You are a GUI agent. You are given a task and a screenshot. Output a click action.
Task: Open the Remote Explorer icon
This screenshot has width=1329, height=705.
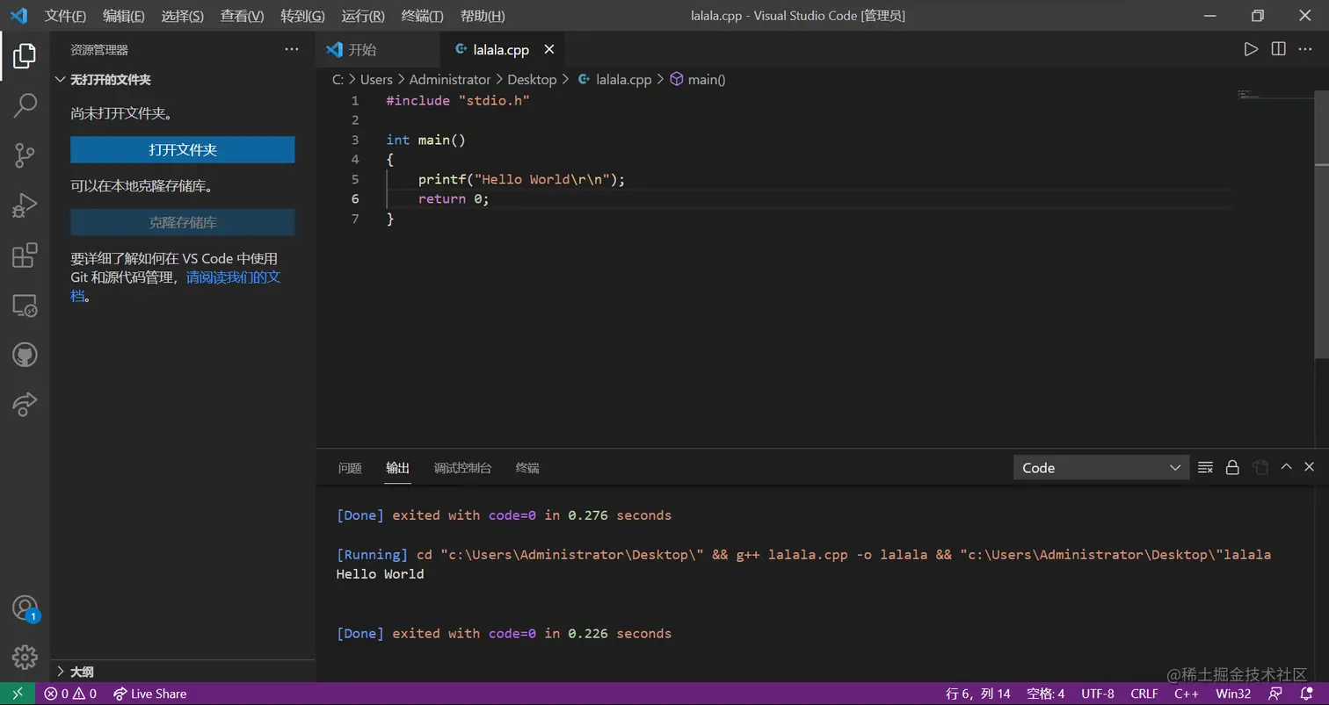[25, 306]
